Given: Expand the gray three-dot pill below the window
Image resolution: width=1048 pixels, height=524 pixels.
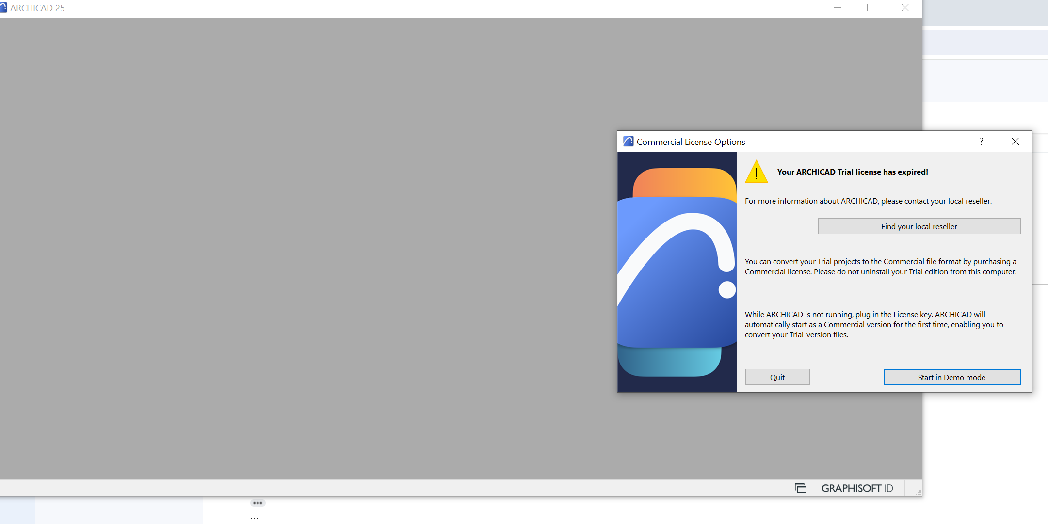Looking at the screenshot, I should [x=258, y=503].
